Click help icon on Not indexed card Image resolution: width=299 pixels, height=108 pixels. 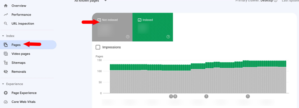pos(128,37)
